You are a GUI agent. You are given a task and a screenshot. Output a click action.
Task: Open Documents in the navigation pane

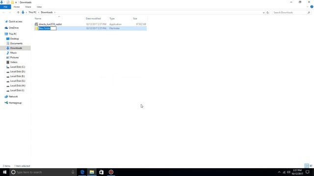point(16,44)
